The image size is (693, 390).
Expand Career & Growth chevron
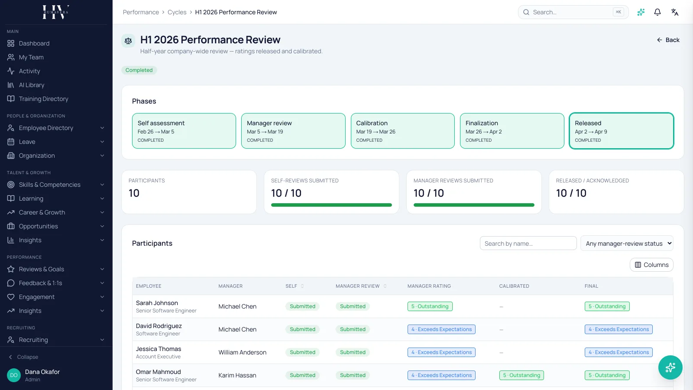102,212
